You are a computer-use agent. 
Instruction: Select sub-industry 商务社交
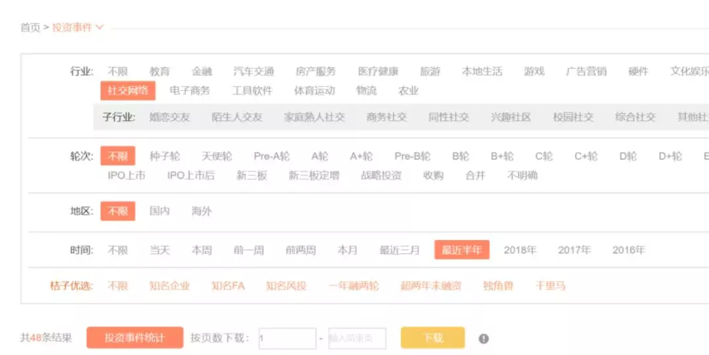387,117
